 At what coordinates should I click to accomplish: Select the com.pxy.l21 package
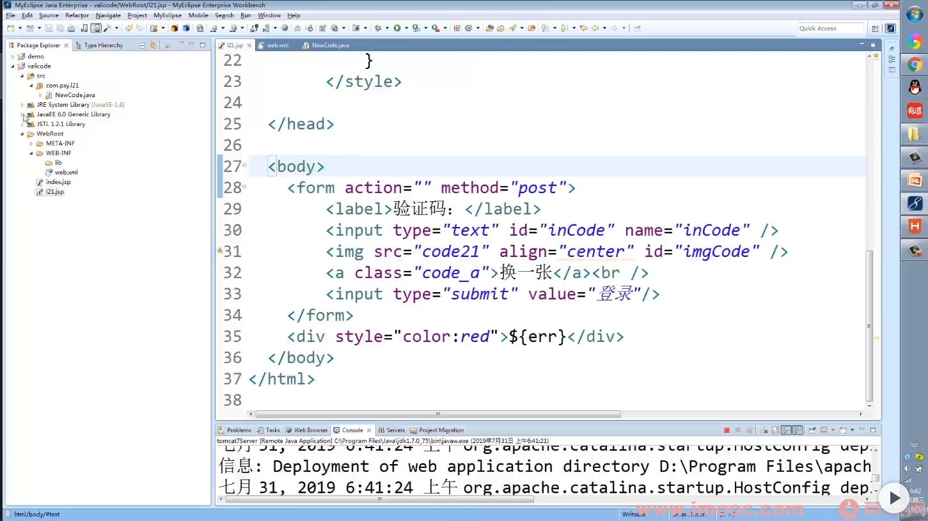[62, 85]
